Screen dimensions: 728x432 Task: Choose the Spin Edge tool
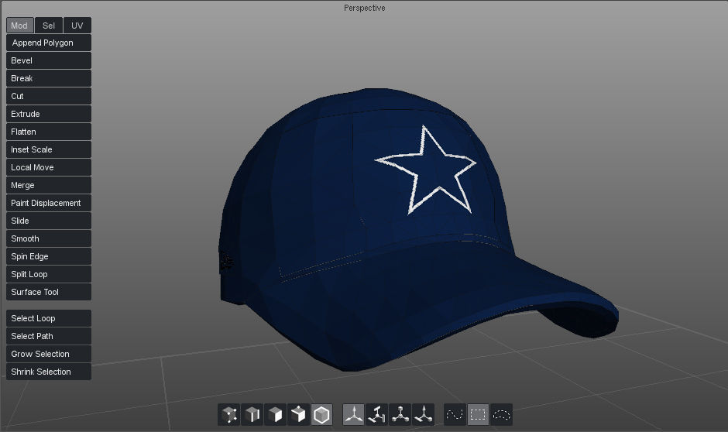[x=49, y=256]
